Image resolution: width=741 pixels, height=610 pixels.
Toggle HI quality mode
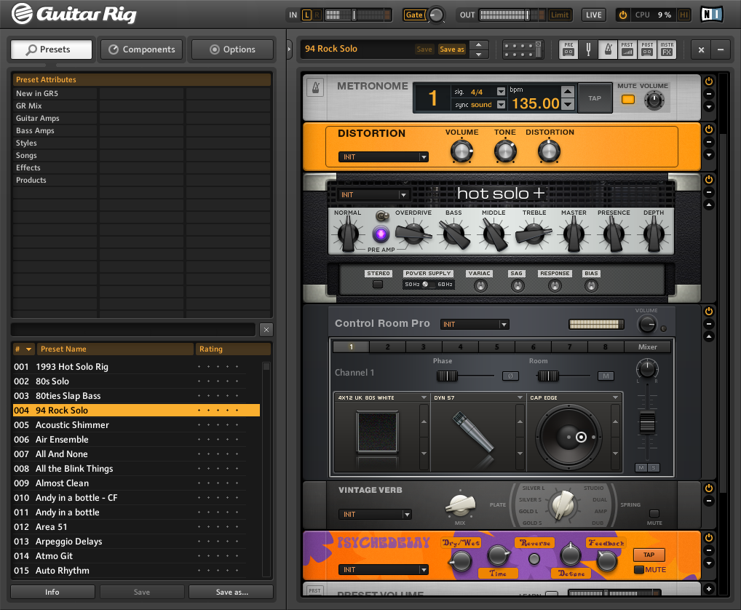point(683,15)
